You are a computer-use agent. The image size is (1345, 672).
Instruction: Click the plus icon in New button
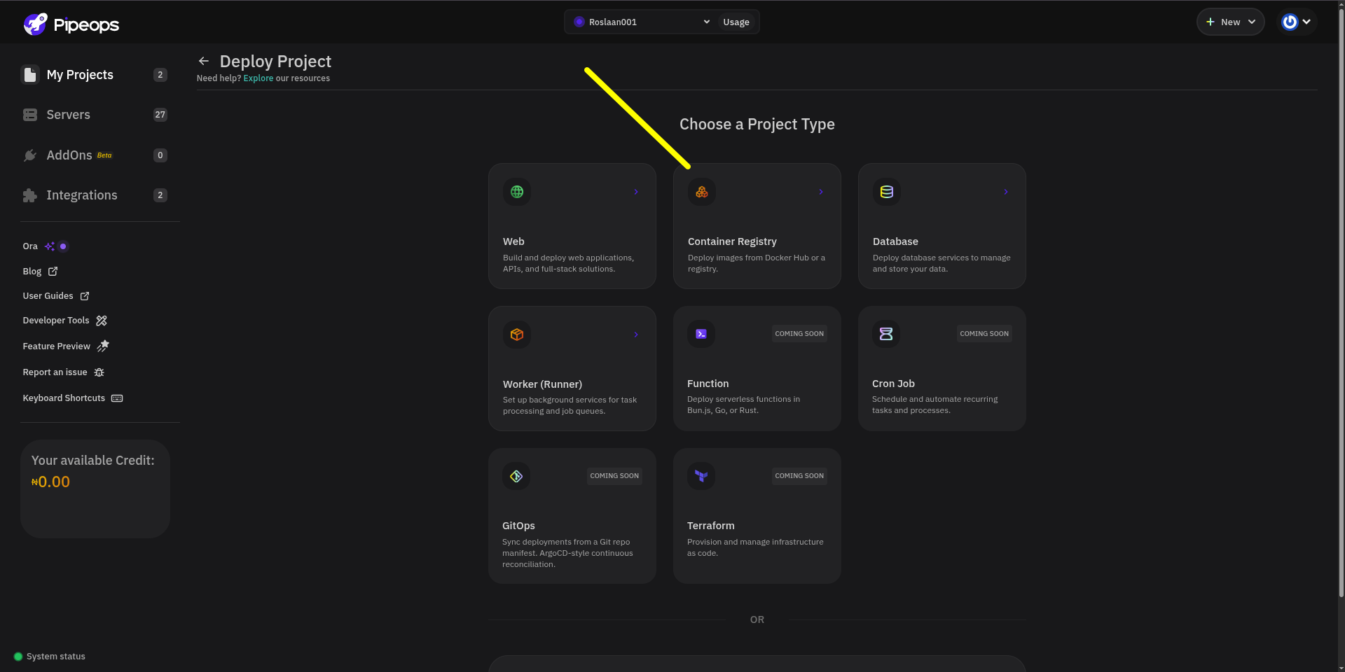click(1210, 22)
